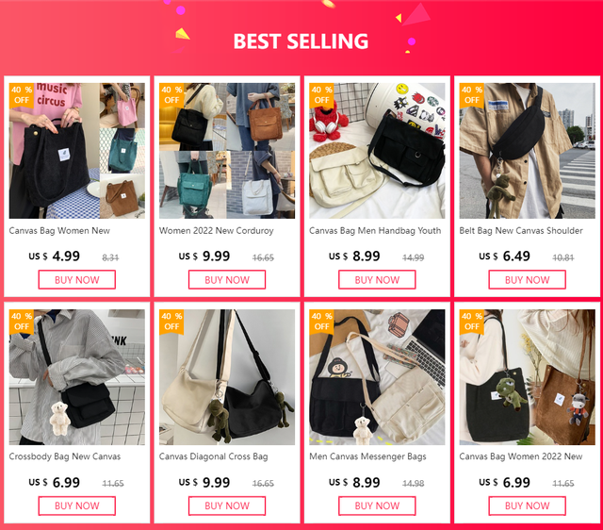Viewport: 603px width, 530px height.
Task: Click the 40% OFF badge on Crossbody Bag
Action: 22,322
